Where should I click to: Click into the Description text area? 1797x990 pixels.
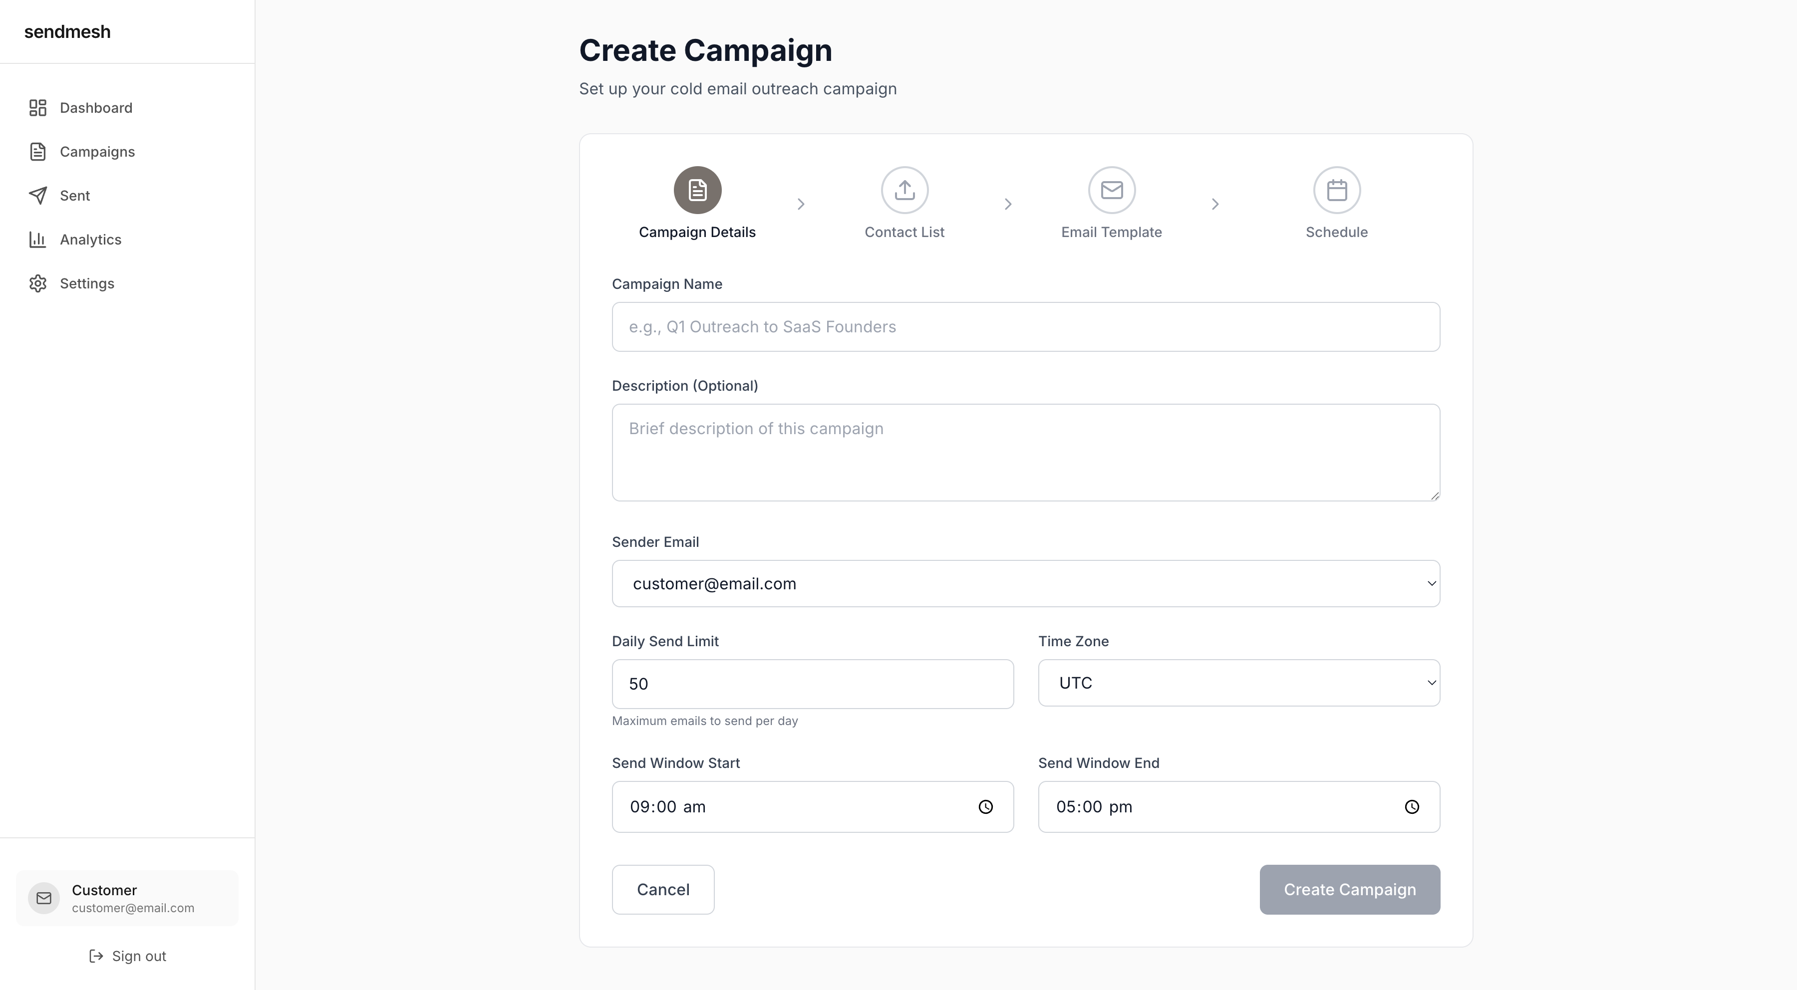tap(1025, 453)
